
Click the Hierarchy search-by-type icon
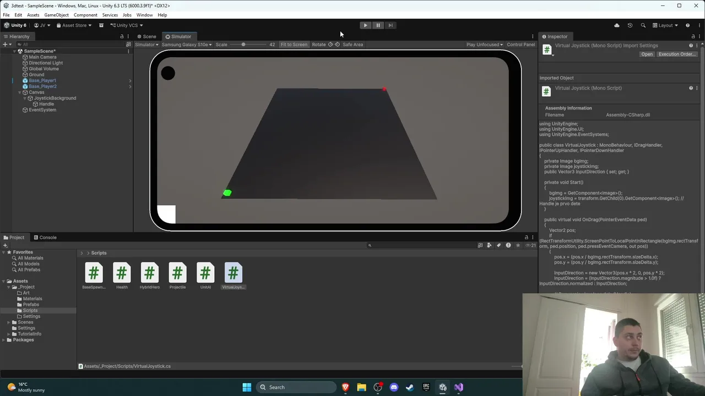128,44
